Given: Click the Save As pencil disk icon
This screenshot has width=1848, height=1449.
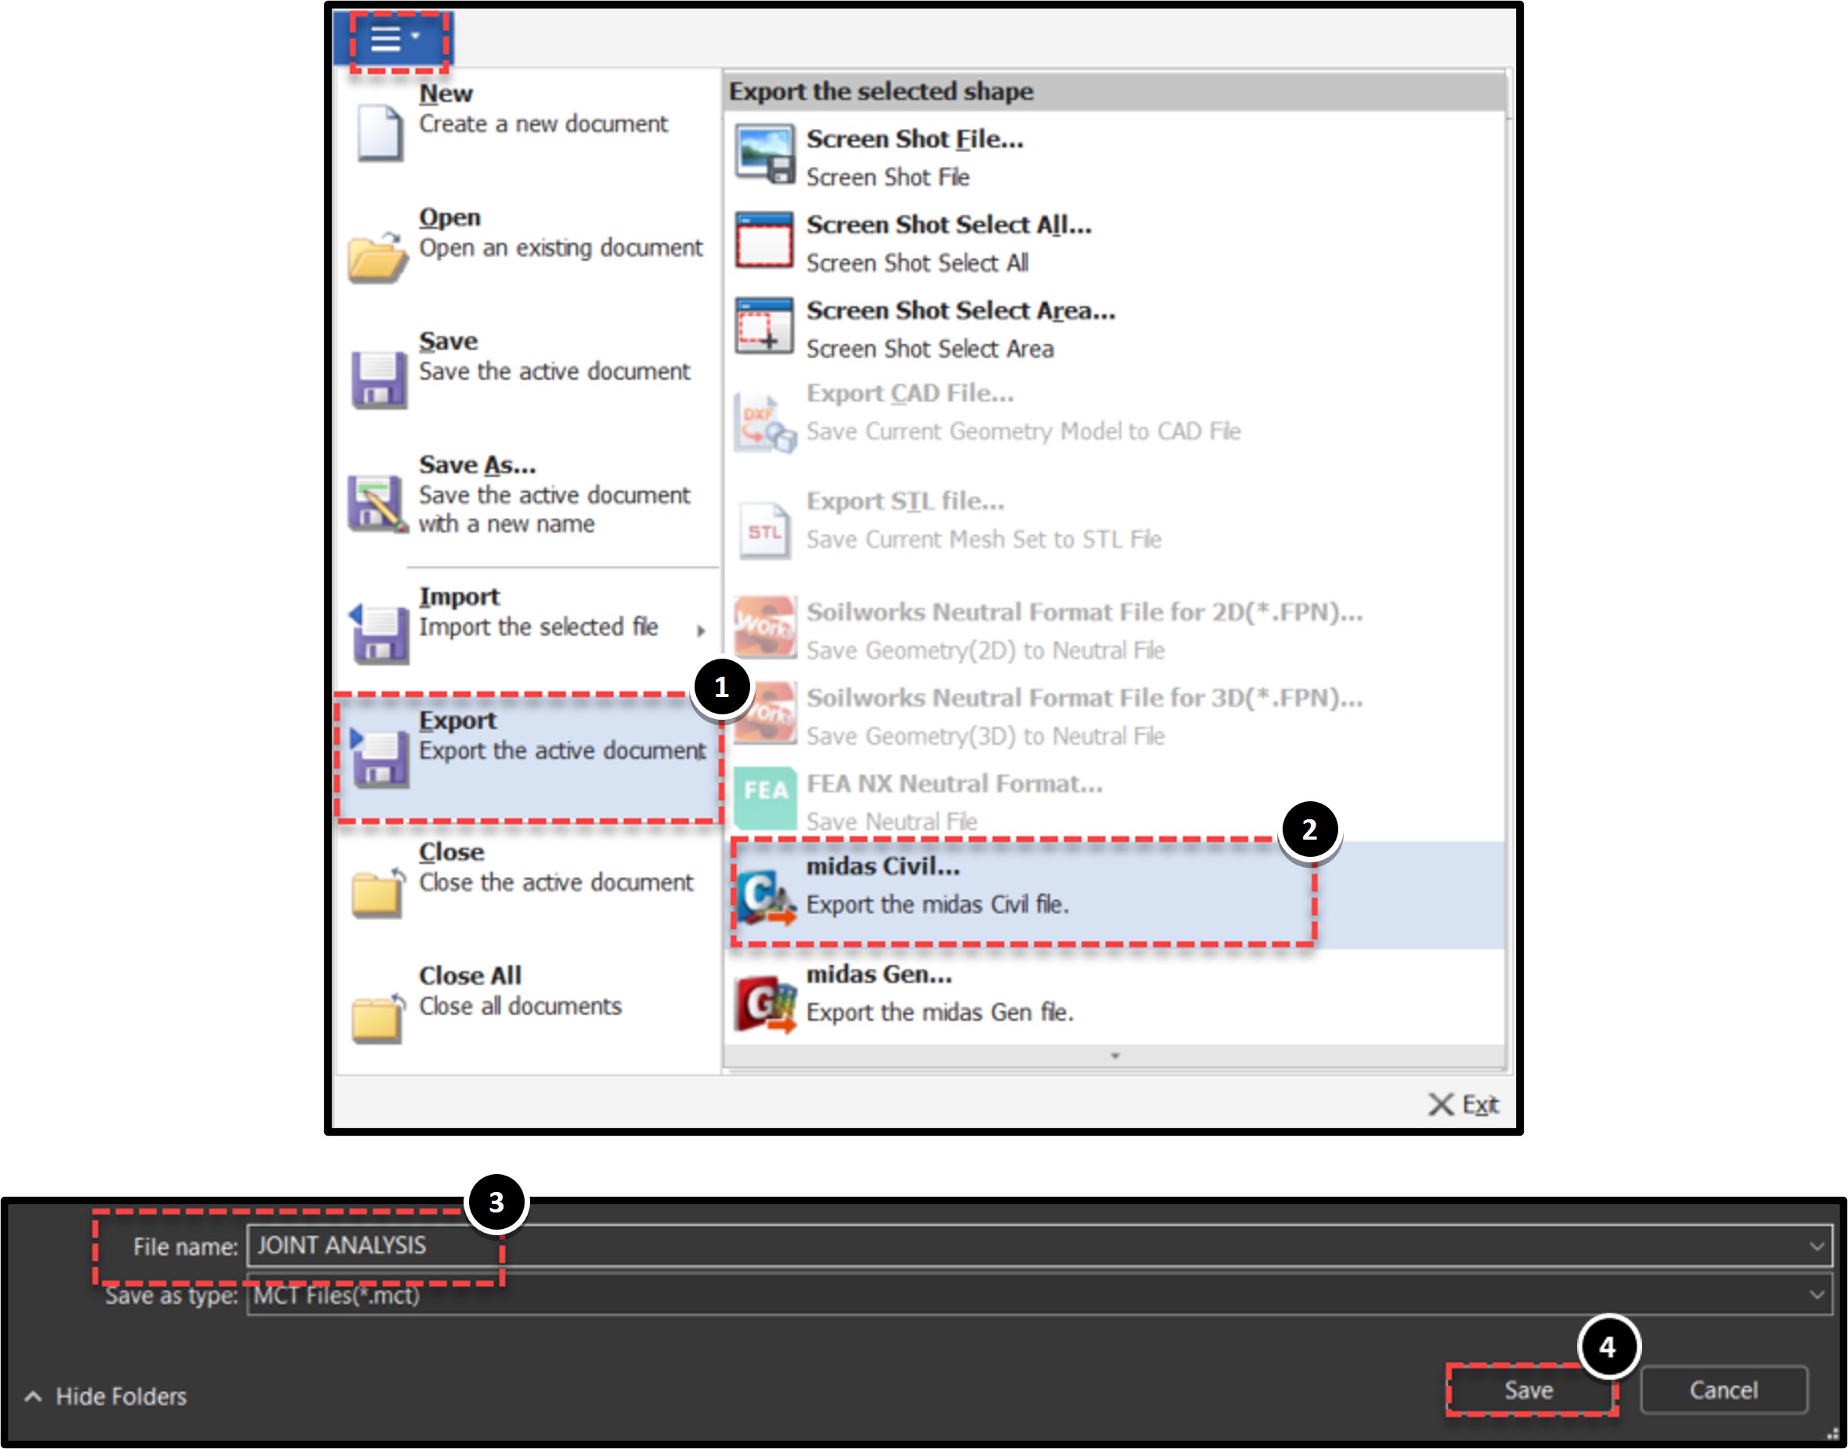Looking at the screenshot, I should point(378,504).
